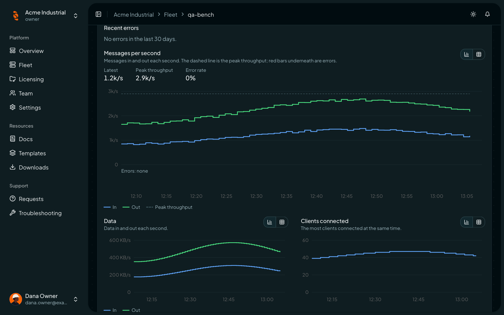The image size is (504, 315).
Task: Click the Templates layers icon
Action: 13,153
